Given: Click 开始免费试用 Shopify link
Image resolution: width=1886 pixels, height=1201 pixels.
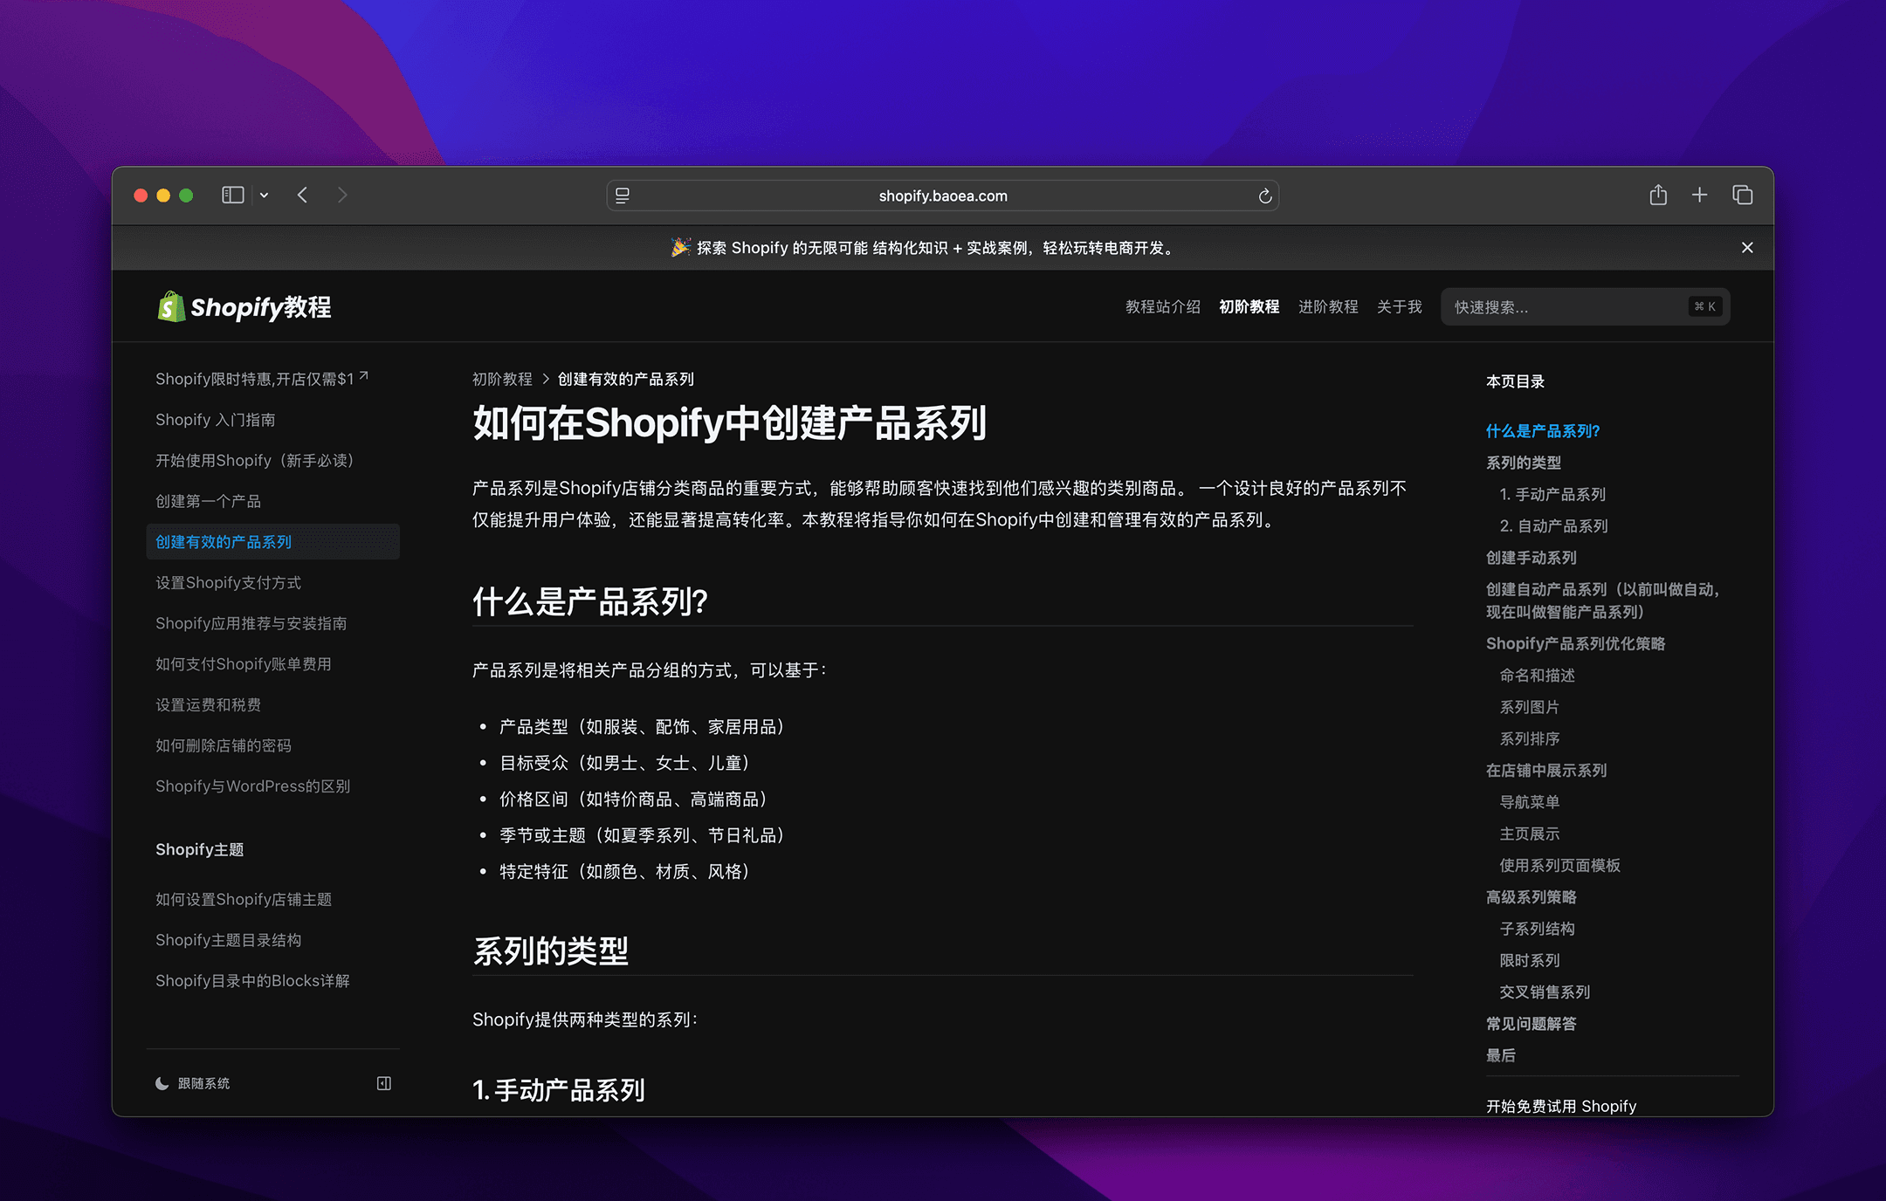Looking at the screenshot, I should (1561, 1106).
